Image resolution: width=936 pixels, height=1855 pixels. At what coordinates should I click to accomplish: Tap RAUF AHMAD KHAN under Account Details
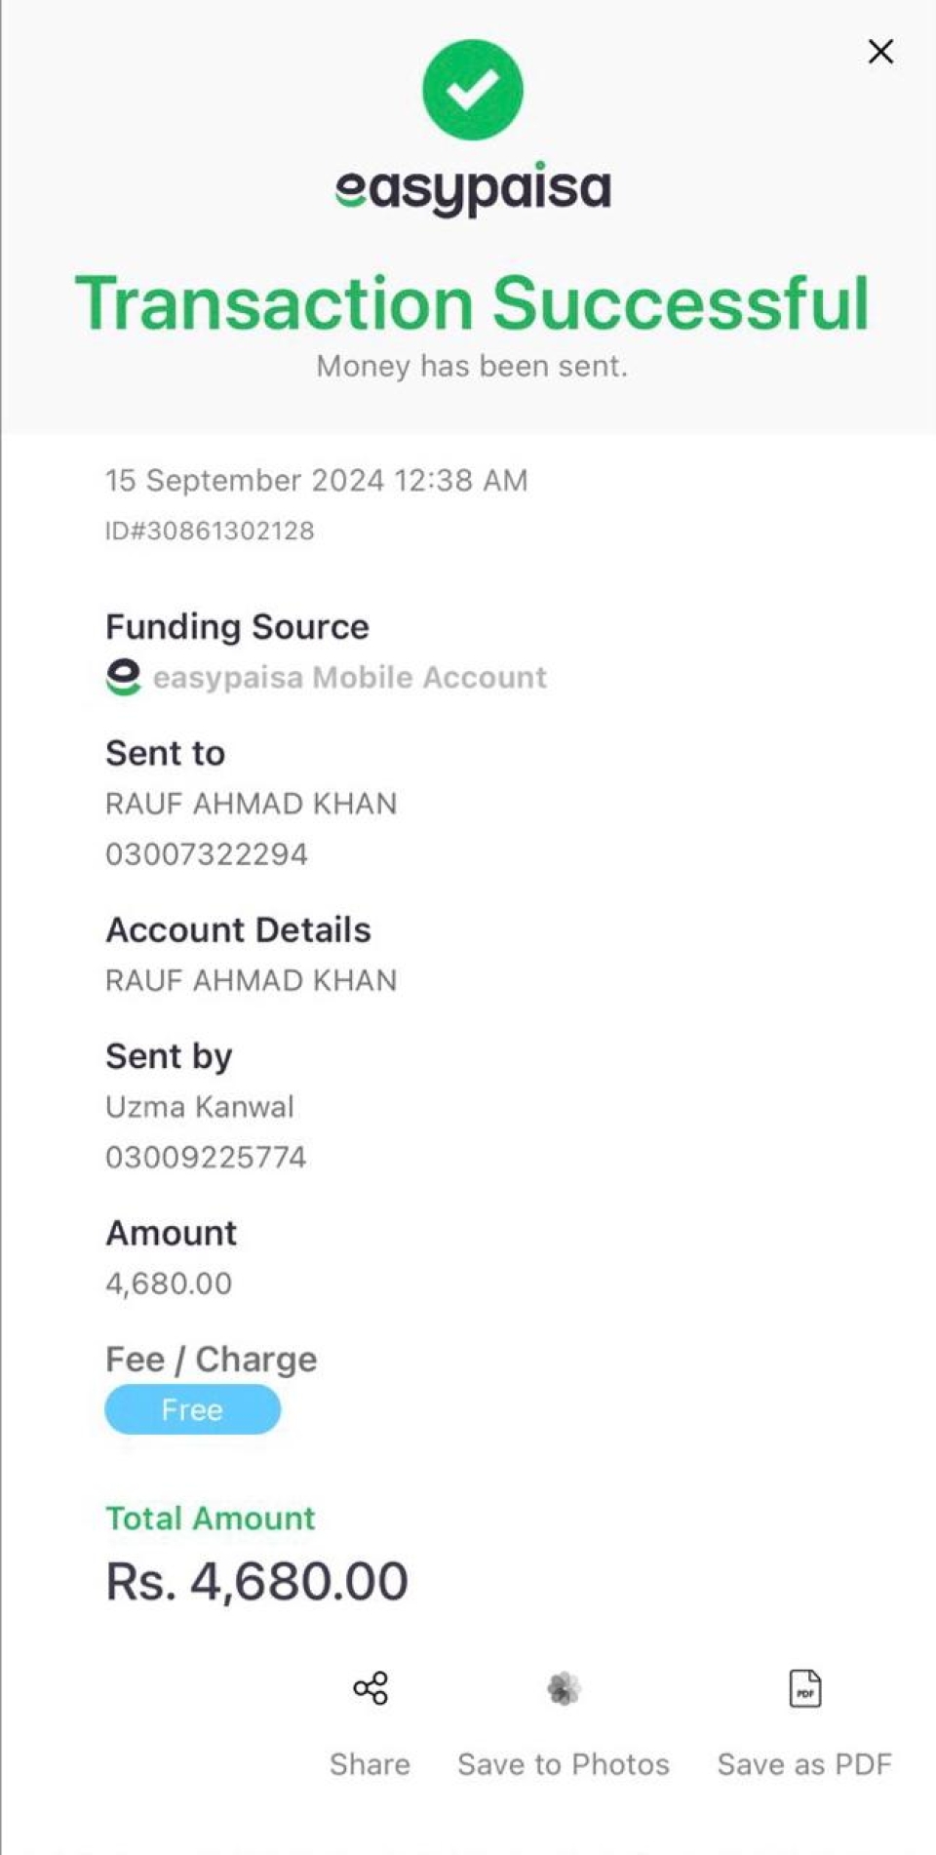tap(251, 980)
